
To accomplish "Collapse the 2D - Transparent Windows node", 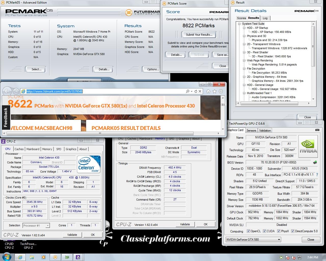I will pyautogui.click(x=244, y=44).
